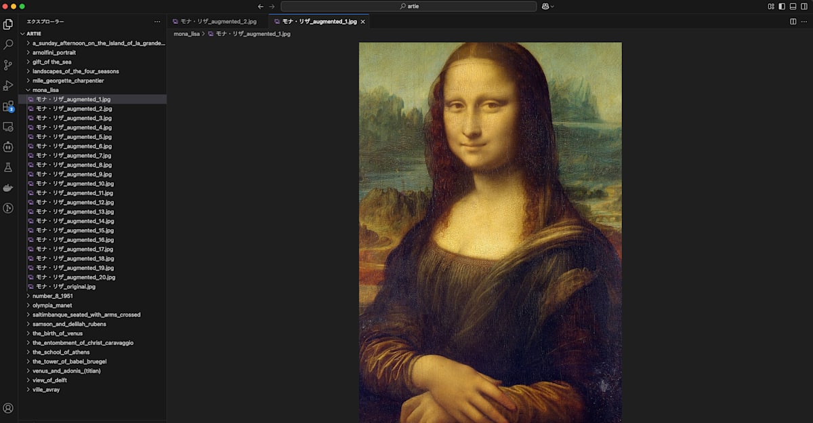Viewport: 813px width, 423px height.
Task: Open the Search view in activity bar
Action: tap(8, 45)
